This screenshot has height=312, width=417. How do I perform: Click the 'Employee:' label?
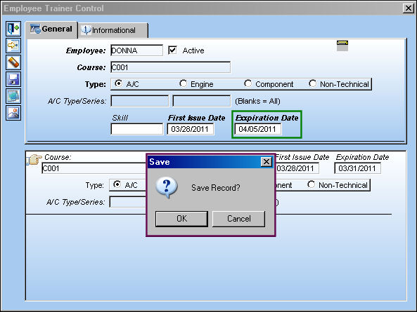(86, 50)
